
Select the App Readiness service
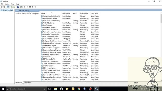[48, 25]
